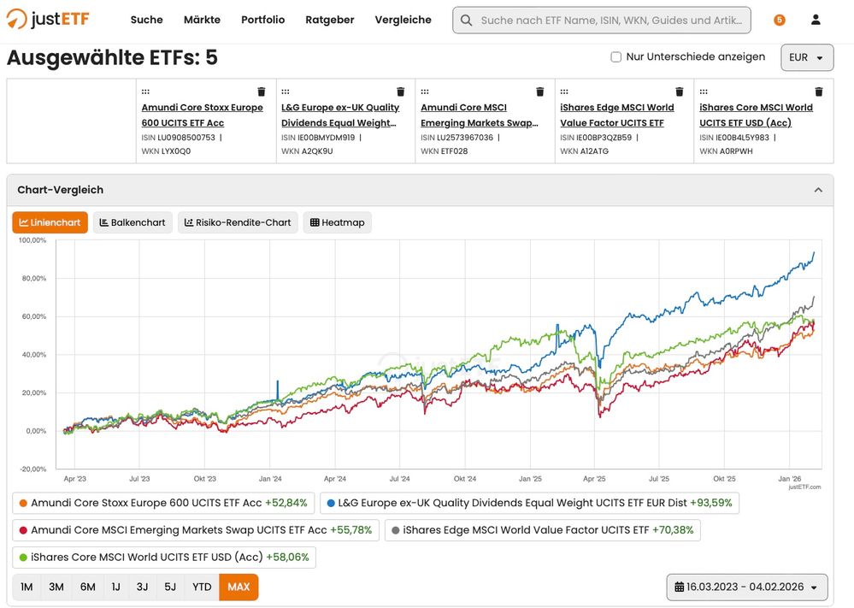Open L&G Europe ex-UK Quality Dividends link
854x608 pixels.
340,115
